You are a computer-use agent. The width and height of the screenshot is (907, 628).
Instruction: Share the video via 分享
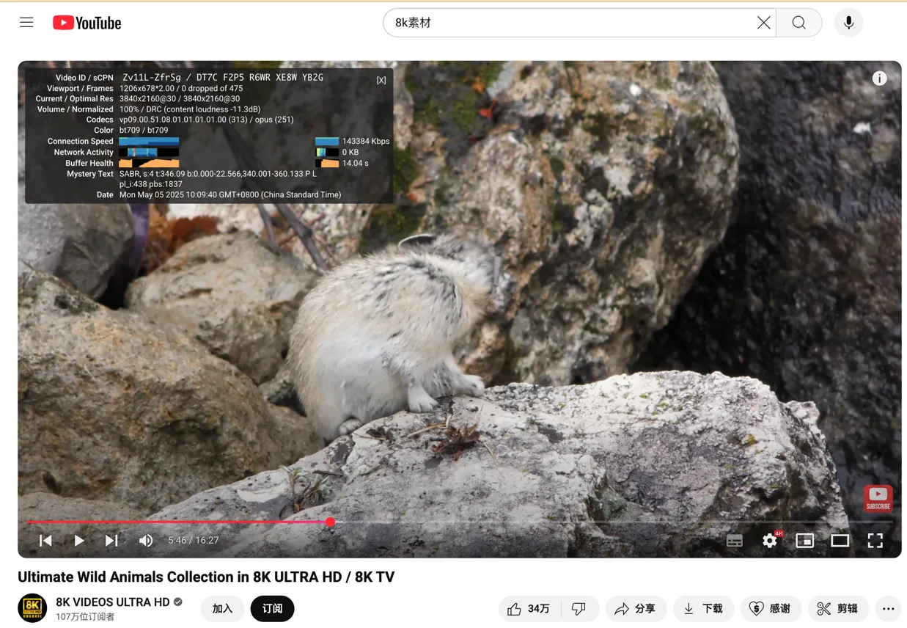(636, 609)
